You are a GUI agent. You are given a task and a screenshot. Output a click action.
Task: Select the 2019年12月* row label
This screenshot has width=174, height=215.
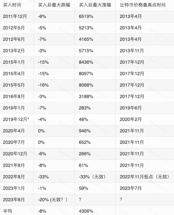pos(16,119)
